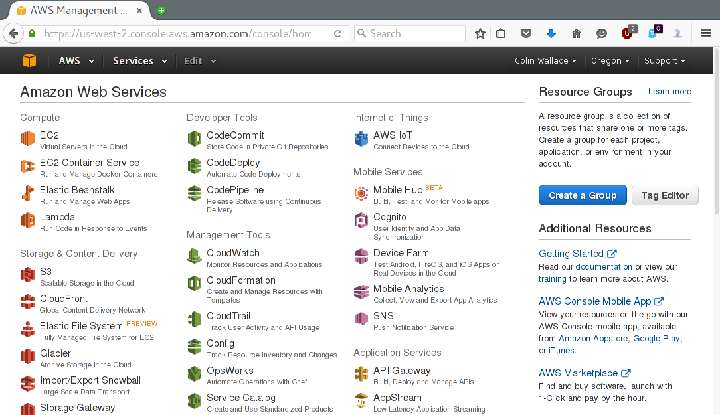This screenshot has width=720, height=415.
Task: Bookmark this page with the star icon
Action: (x=480, y=33)
